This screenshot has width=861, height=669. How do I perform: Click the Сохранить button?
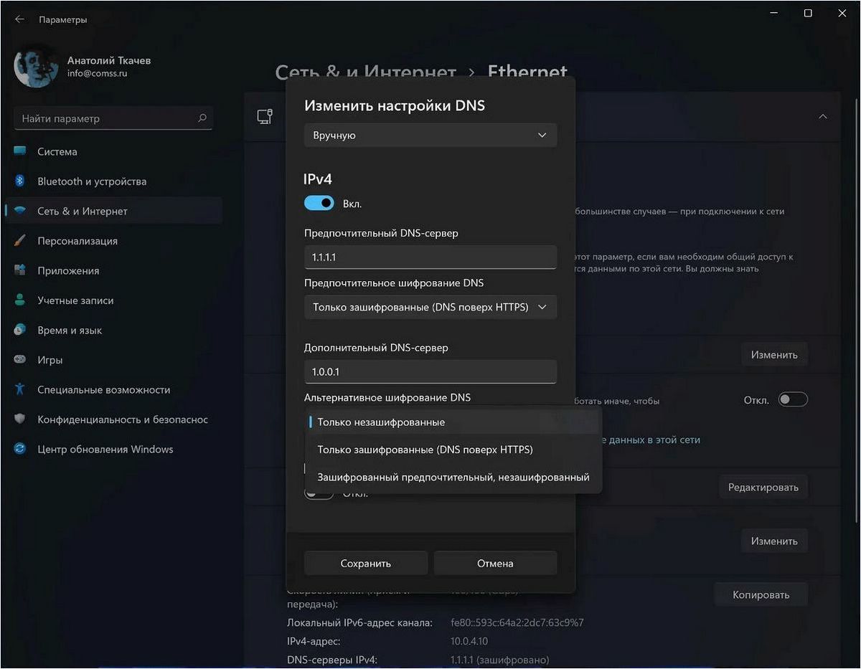point(366,563)
